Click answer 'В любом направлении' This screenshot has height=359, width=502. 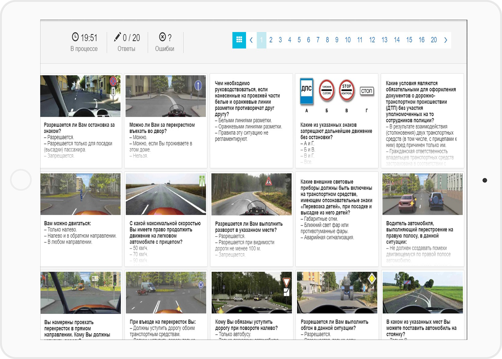68,242
